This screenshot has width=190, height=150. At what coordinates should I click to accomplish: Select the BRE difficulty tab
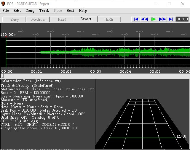pos(109,19)
